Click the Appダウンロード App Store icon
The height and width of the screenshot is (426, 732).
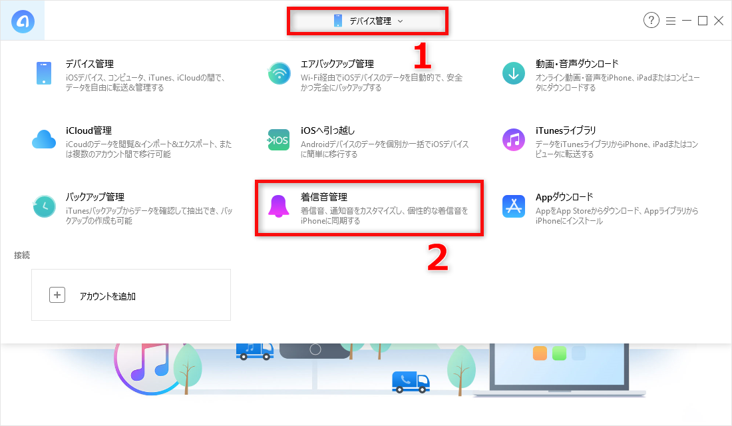click(513, 205)
